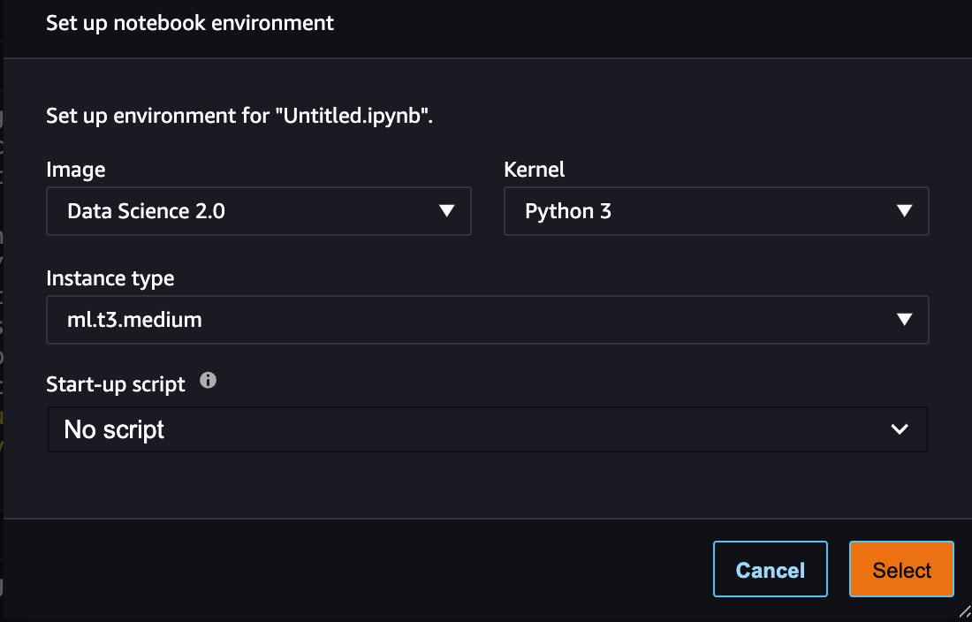Click the Instance type dropdown arrow
Viewport: 972px width, 622px height.
point(904,320)
